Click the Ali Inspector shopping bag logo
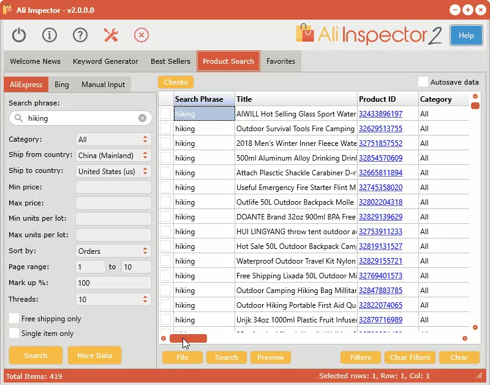 point(304,33)
